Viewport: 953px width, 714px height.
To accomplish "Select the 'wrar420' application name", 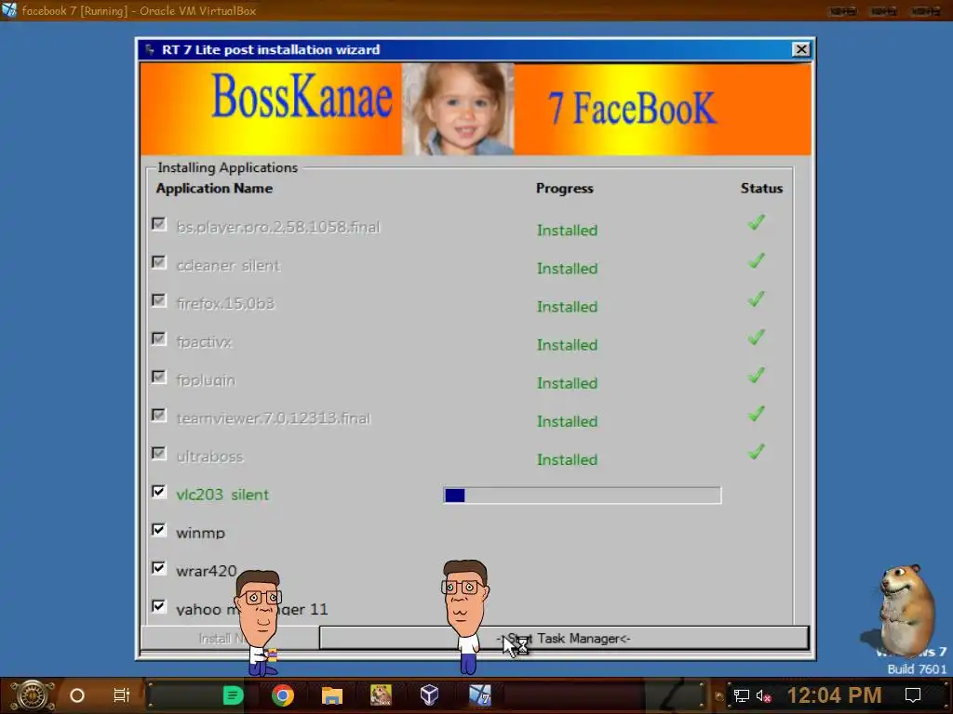I will click(206, 571).
